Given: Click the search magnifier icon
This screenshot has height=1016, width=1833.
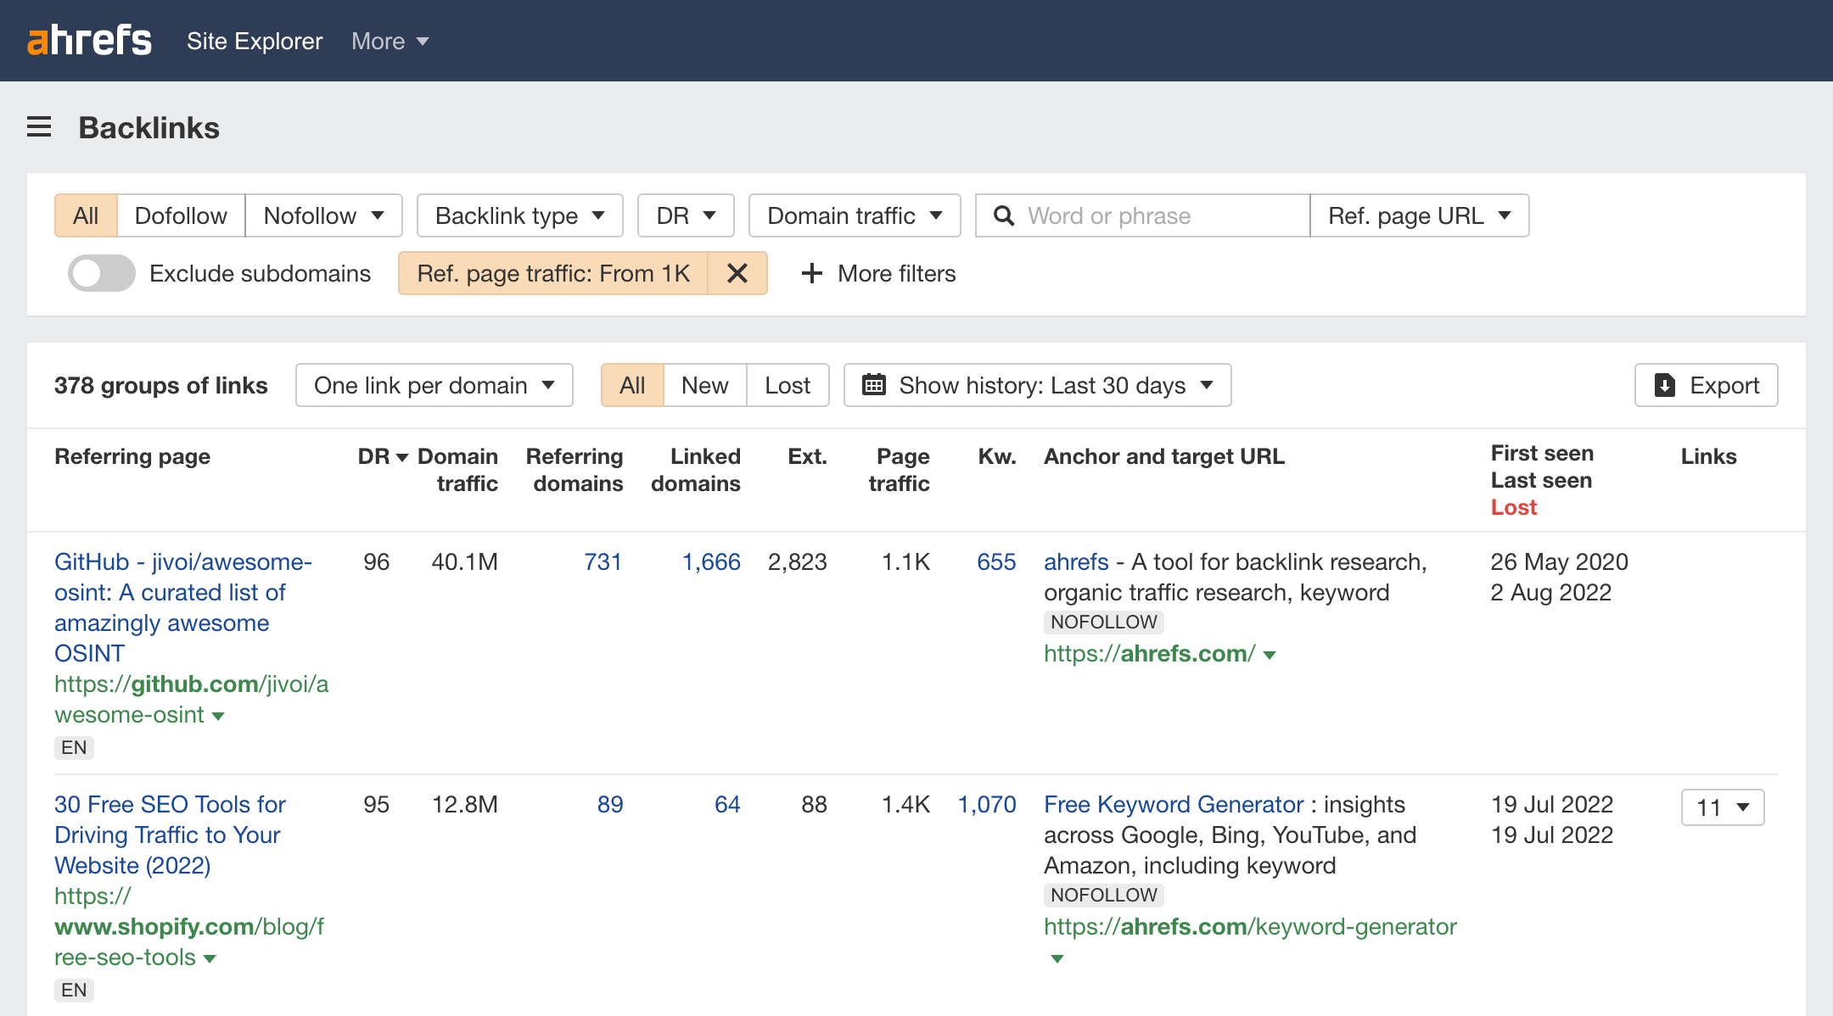Looking at the screenshot, I should [x=1003, y=215].
